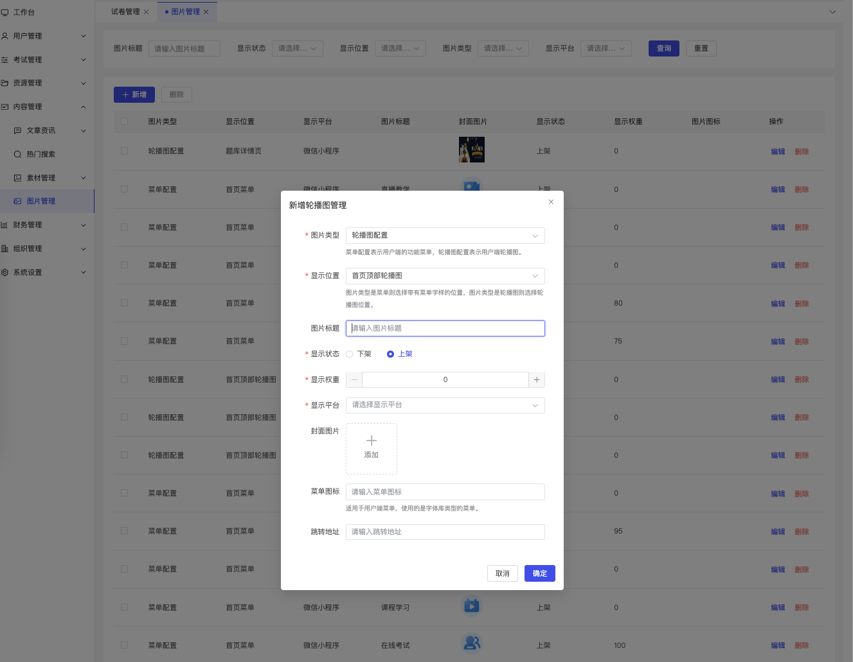The height and width of the screenshot is (662, 853).
Task: Focus the 跳转地址 input field
Action: pos(445,532)
